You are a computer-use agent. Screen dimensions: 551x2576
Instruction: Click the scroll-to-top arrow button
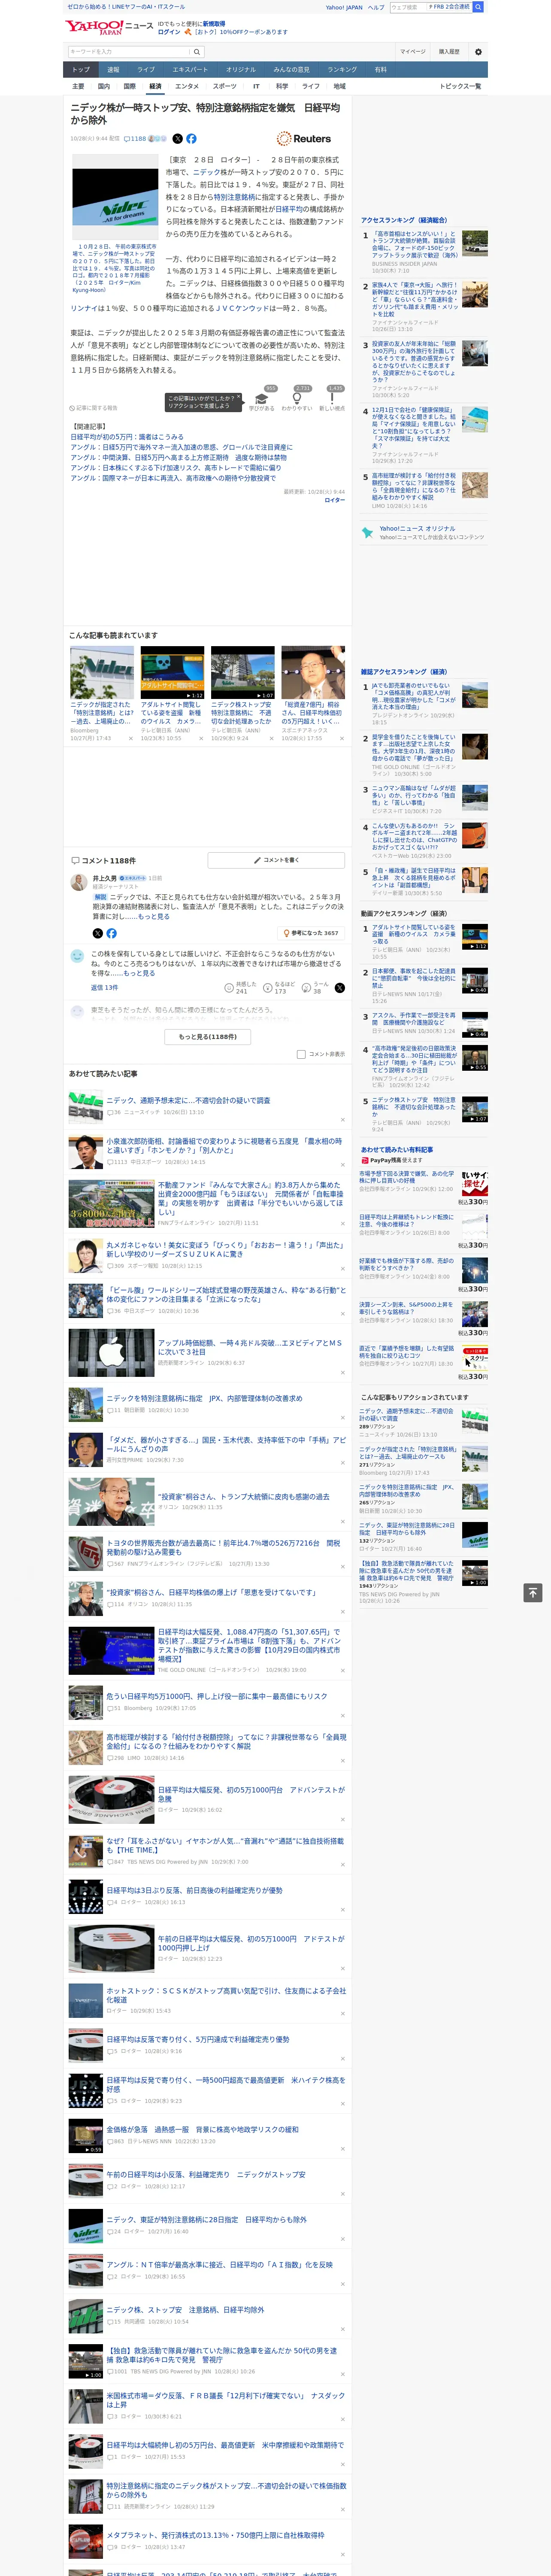click(533, 1592)
